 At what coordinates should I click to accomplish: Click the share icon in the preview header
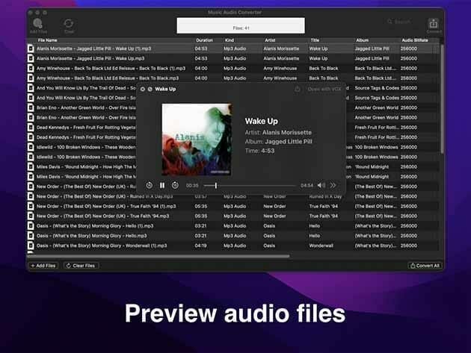point(298,89)
